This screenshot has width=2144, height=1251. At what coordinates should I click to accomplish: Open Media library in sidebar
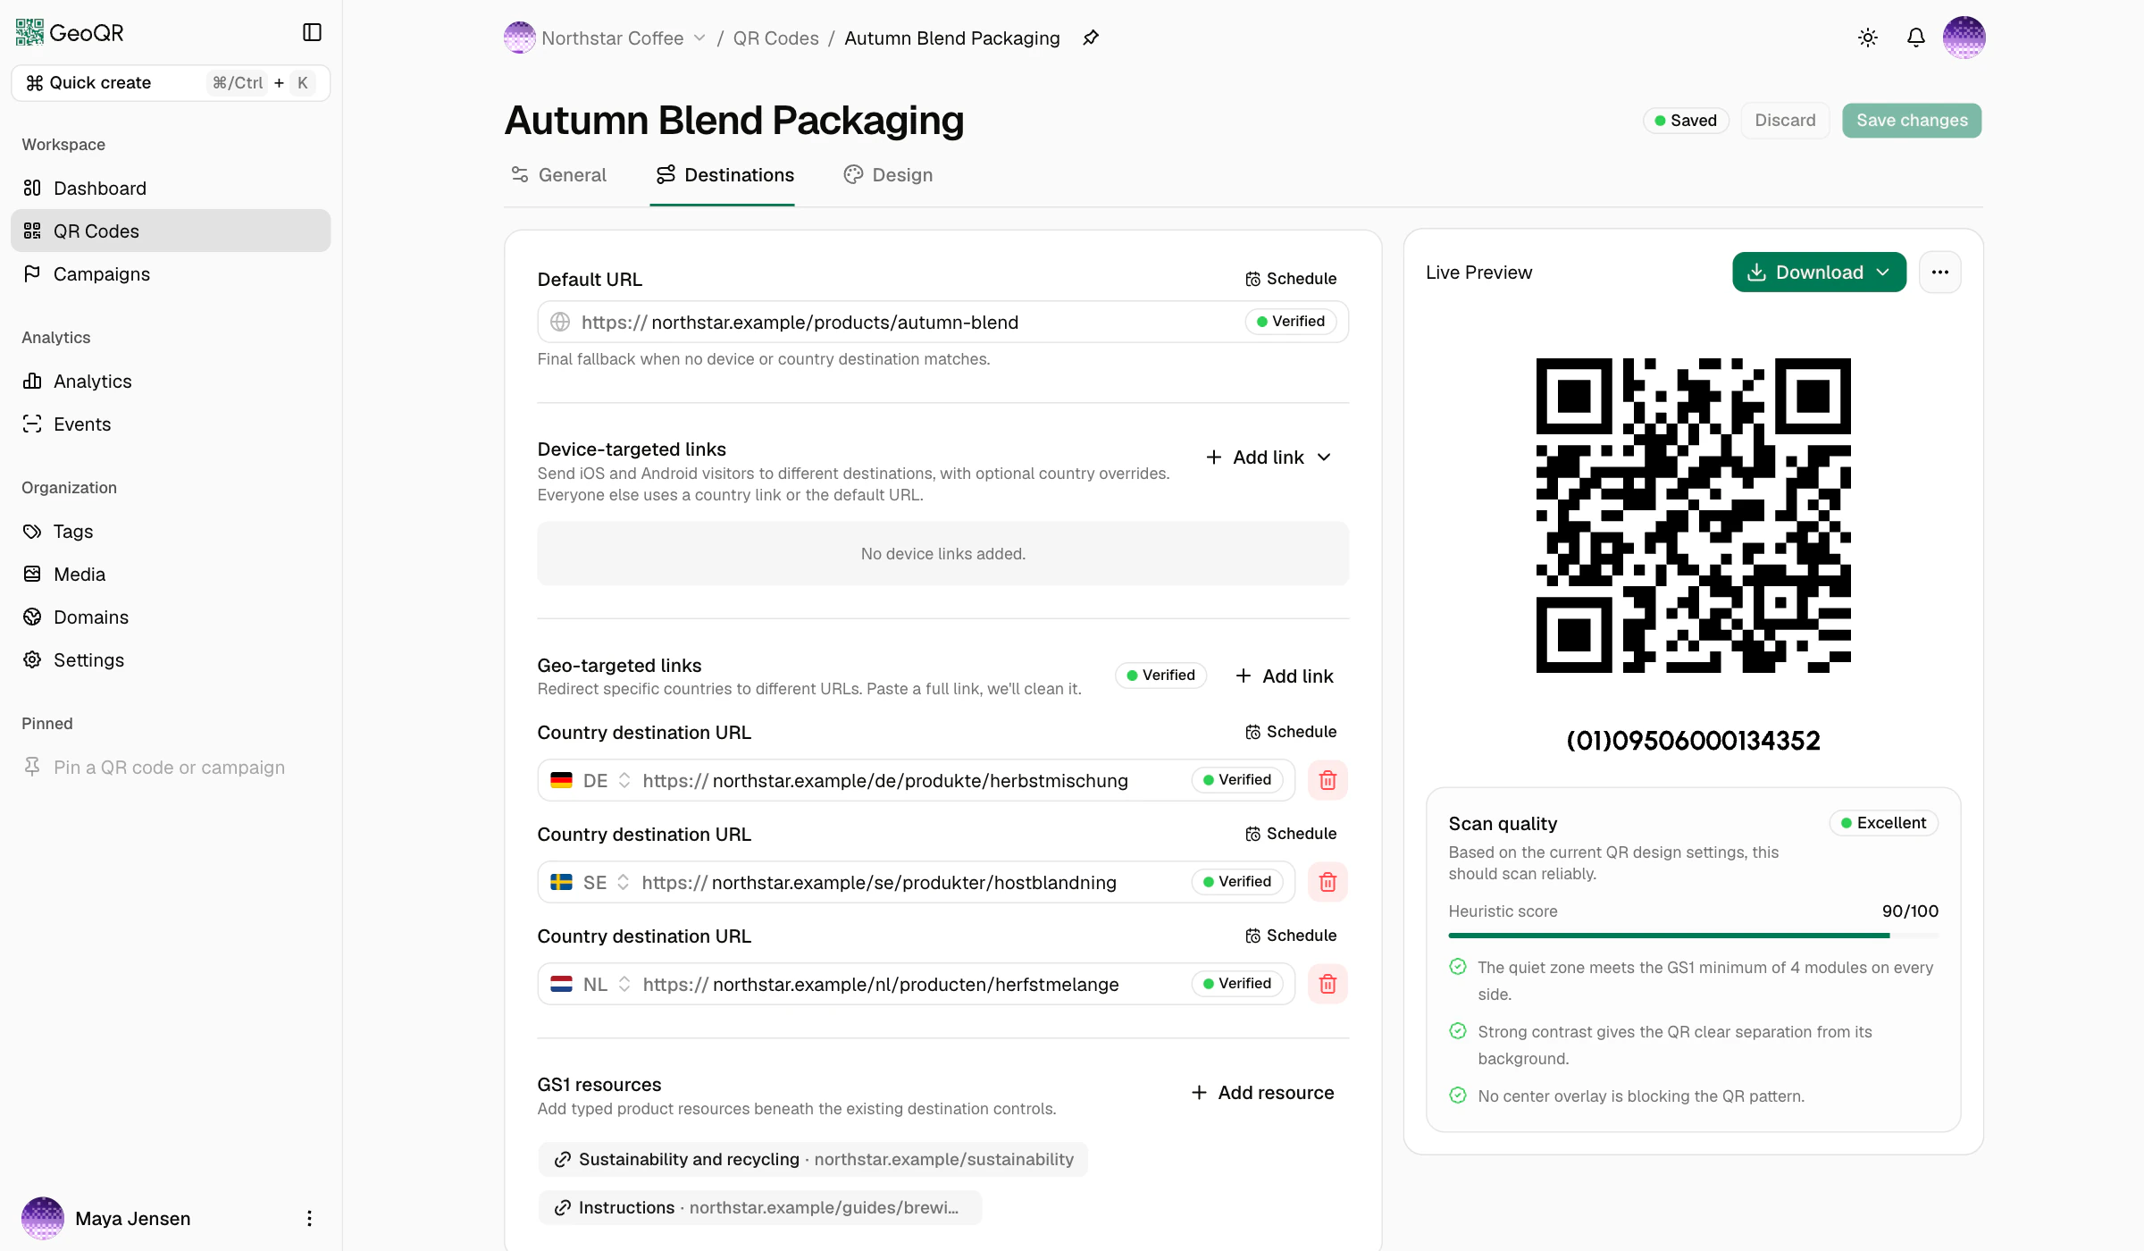coord(171,575)
